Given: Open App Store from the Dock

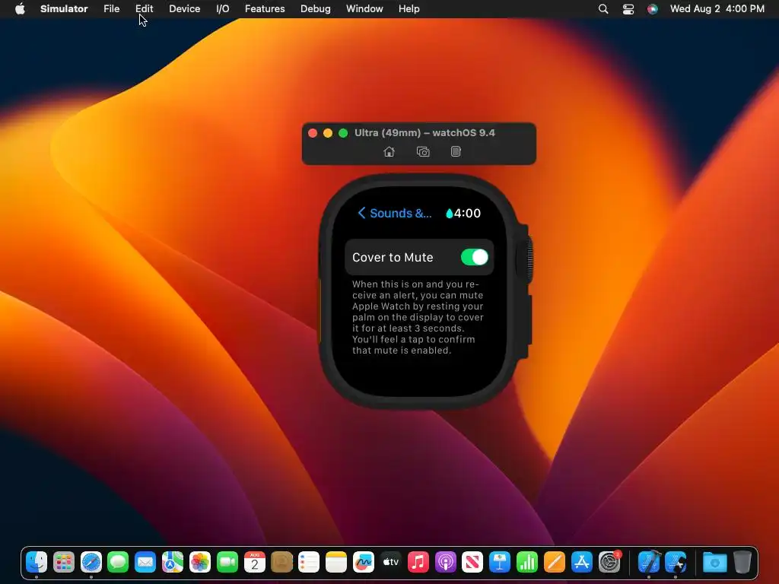Looking at the screenshot, I should (581, 562).
